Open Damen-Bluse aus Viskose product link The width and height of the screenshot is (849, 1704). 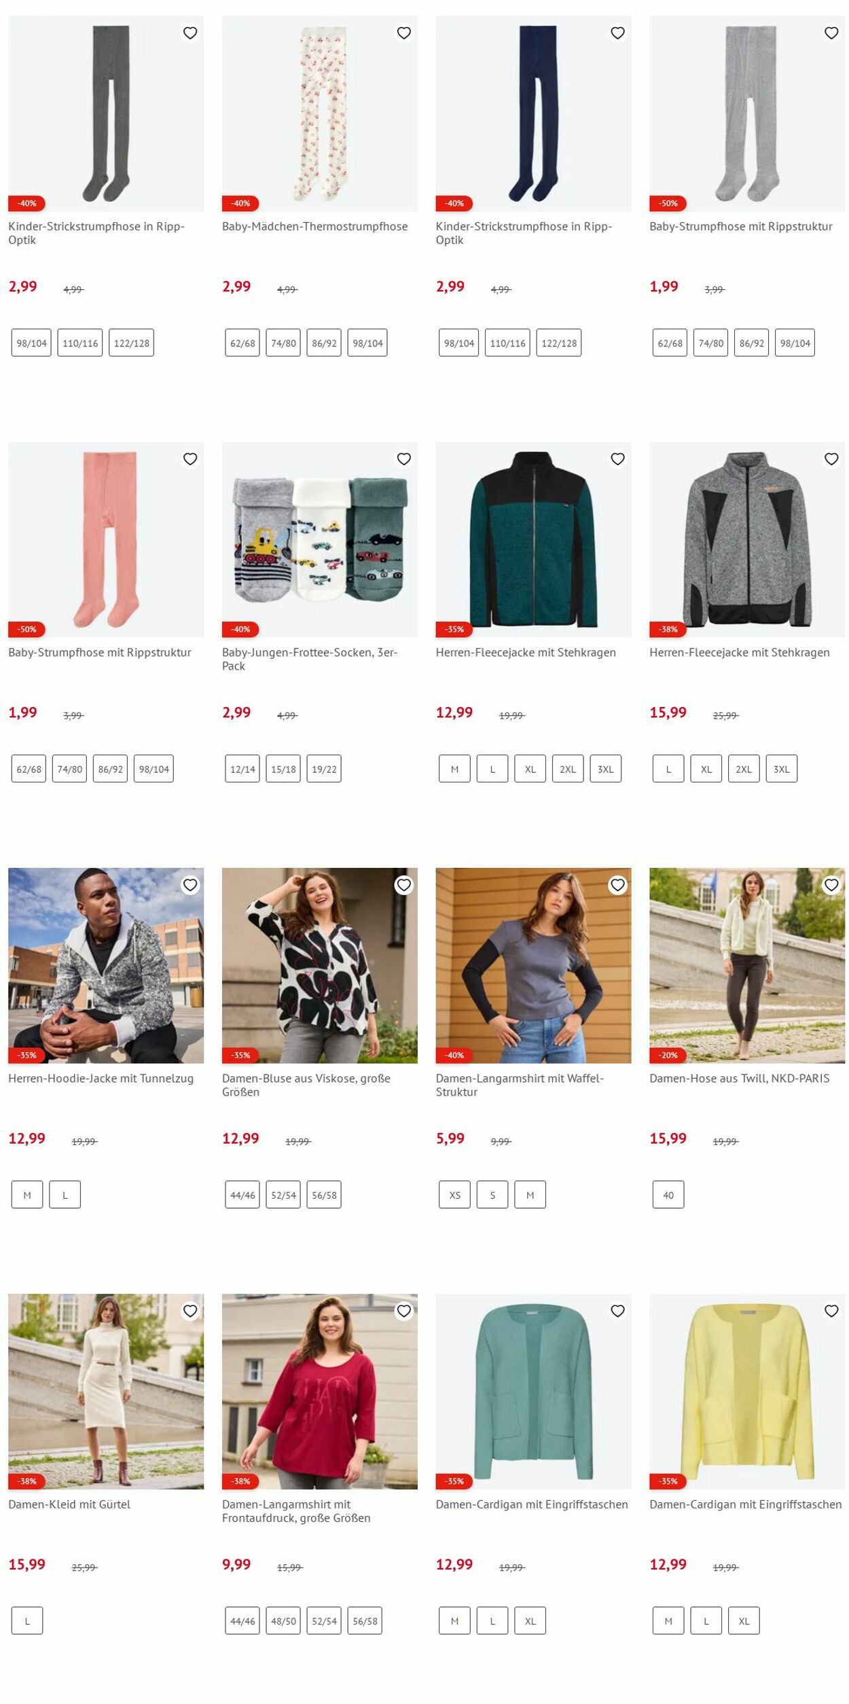pyautogui.click(x=306, y=1085)
